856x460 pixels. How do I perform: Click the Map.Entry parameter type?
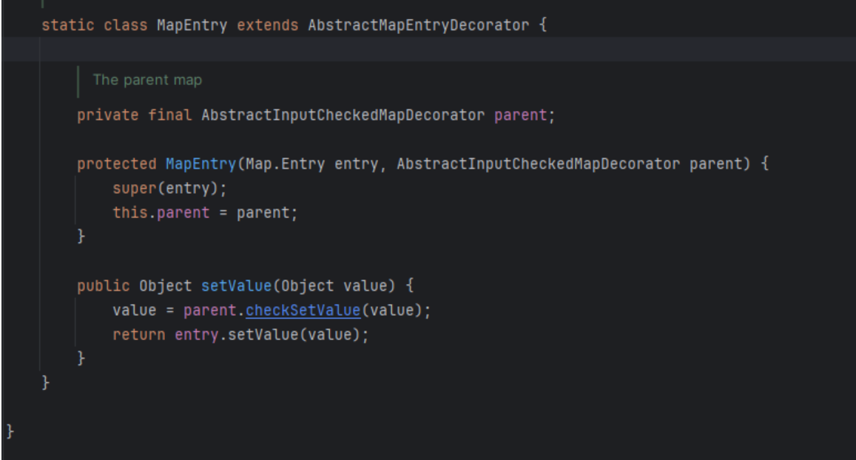coord(285,163)
